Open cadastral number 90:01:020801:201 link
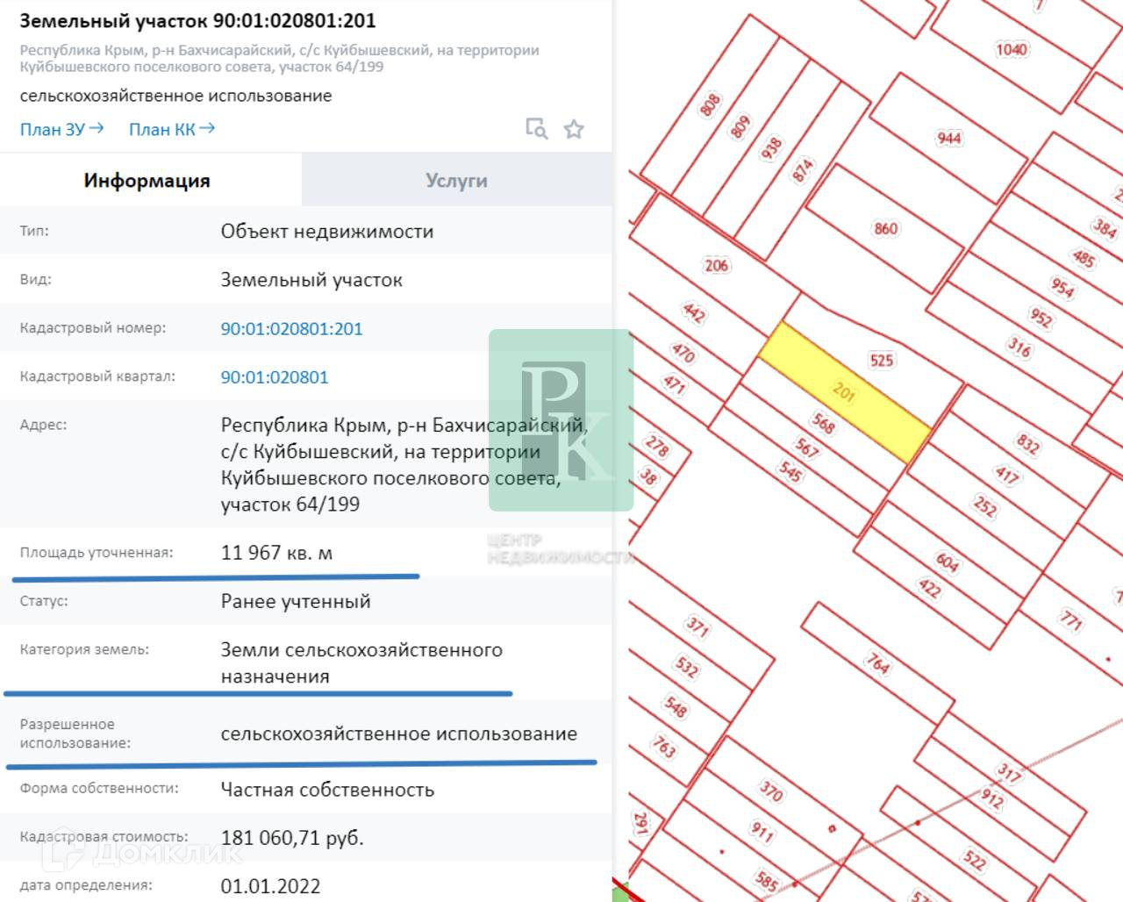 [x=291, y=329]
